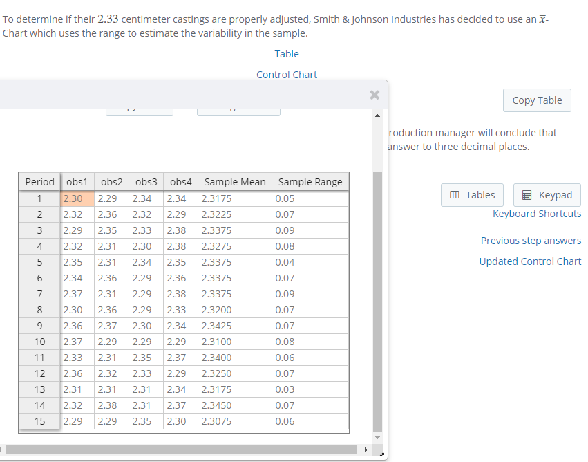Click sample mean 2.3225 in period 2
This screenshot has height=462, width=588.
[x=235, y=214]
